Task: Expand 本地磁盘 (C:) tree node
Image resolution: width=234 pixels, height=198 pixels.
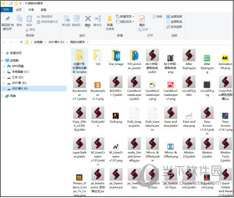Action: [4, 72]
